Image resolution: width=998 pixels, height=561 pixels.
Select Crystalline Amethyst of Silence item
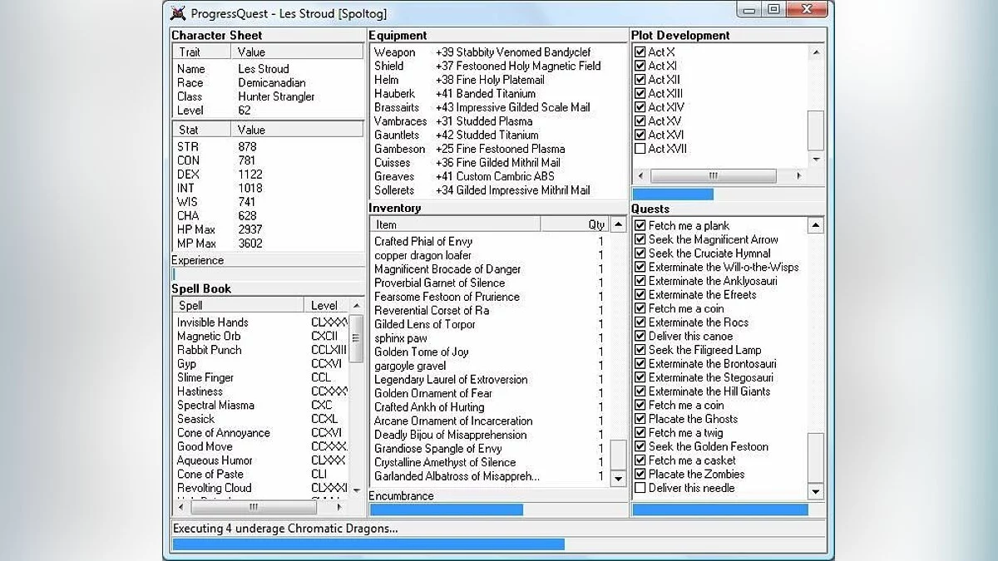point(445,462)
